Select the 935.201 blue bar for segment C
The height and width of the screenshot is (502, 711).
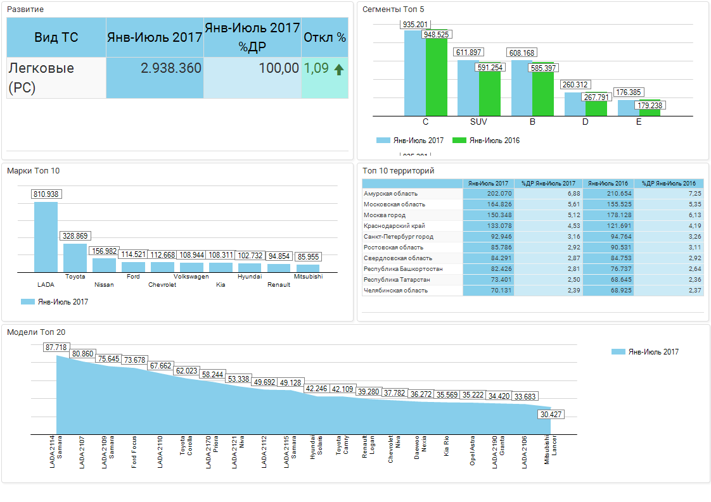click(414, 73)
